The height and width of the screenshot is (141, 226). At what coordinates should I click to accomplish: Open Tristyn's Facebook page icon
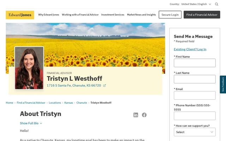144,115
